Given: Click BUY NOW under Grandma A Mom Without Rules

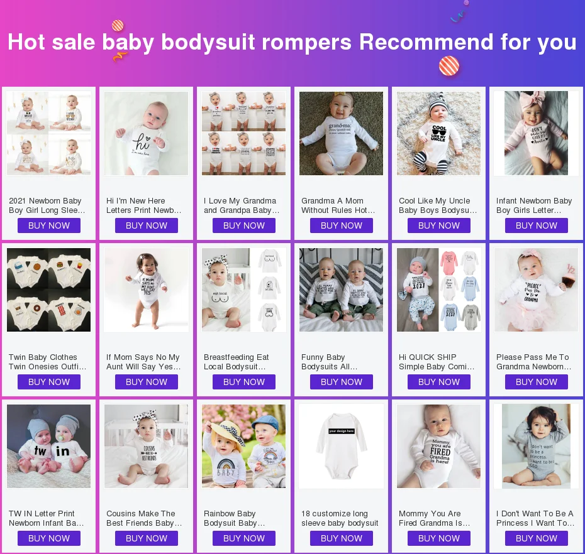Looking at the screenshot, I should [342, 225].
